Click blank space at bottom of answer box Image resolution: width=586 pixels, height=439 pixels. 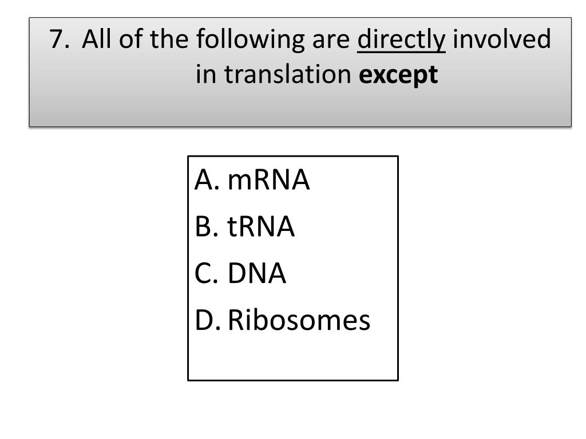(x=293, y=358)
